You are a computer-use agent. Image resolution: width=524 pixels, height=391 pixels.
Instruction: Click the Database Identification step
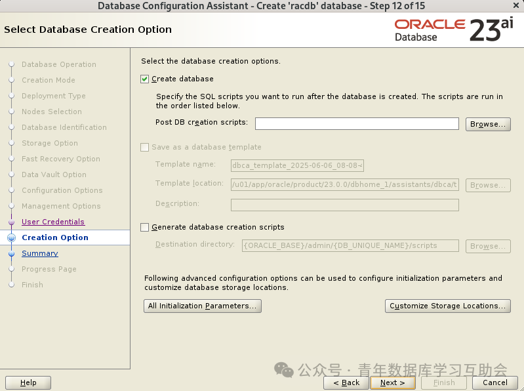[x=64, y=127]
